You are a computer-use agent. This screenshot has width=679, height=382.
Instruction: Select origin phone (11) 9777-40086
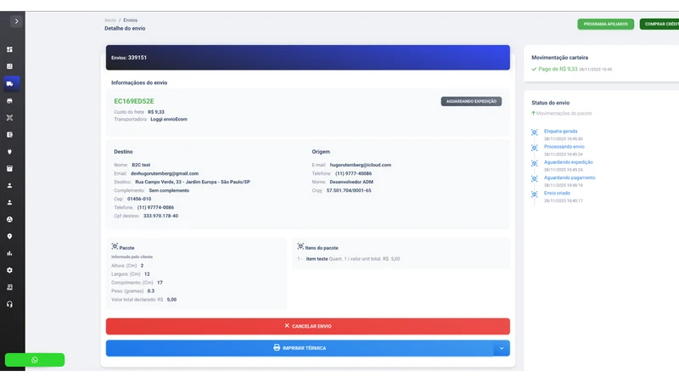tap(353, 174)
